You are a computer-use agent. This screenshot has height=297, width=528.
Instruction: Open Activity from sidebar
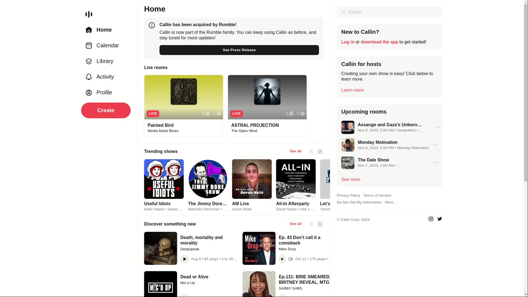pos(105,77)
